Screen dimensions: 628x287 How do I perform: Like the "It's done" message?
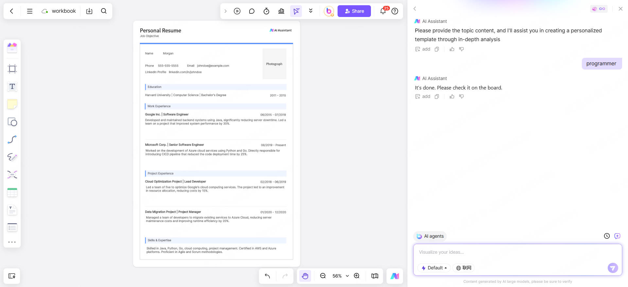(x=452, y=97)
